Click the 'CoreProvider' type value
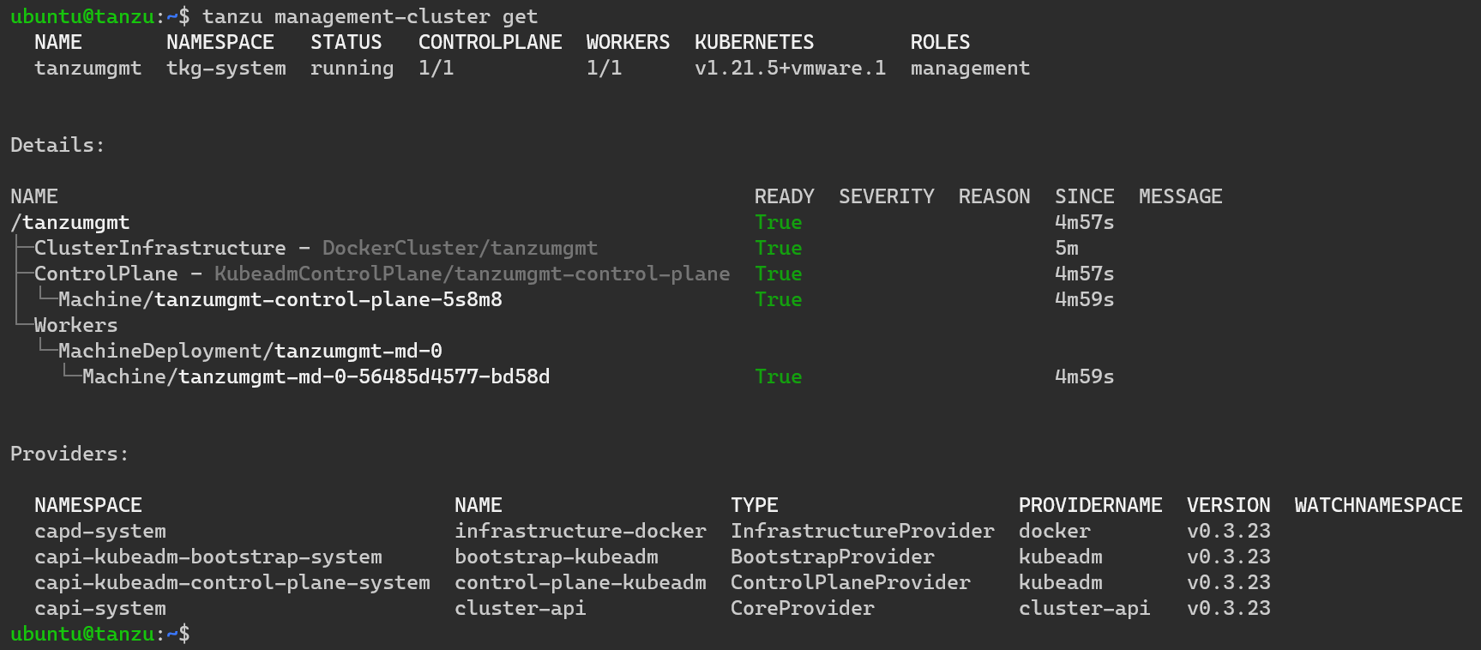 803,608
